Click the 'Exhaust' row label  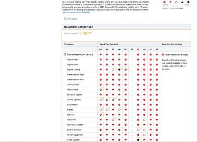[x=71, y=114]
